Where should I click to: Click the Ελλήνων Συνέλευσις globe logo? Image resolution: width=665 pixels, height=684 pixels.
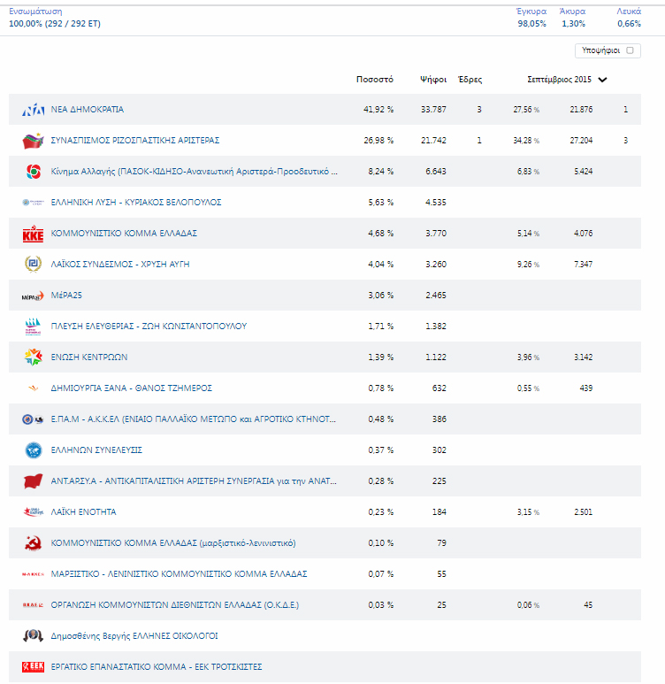(33, 450)
